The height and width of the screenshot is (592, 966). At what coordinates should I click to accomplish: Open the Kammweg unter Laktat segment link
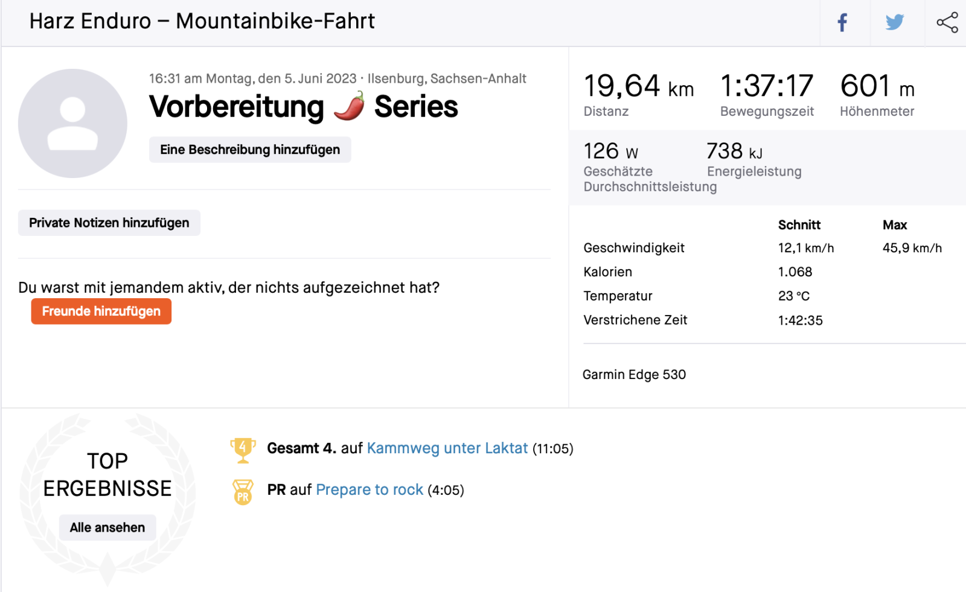pyautogui.click(x=447, y=448)
